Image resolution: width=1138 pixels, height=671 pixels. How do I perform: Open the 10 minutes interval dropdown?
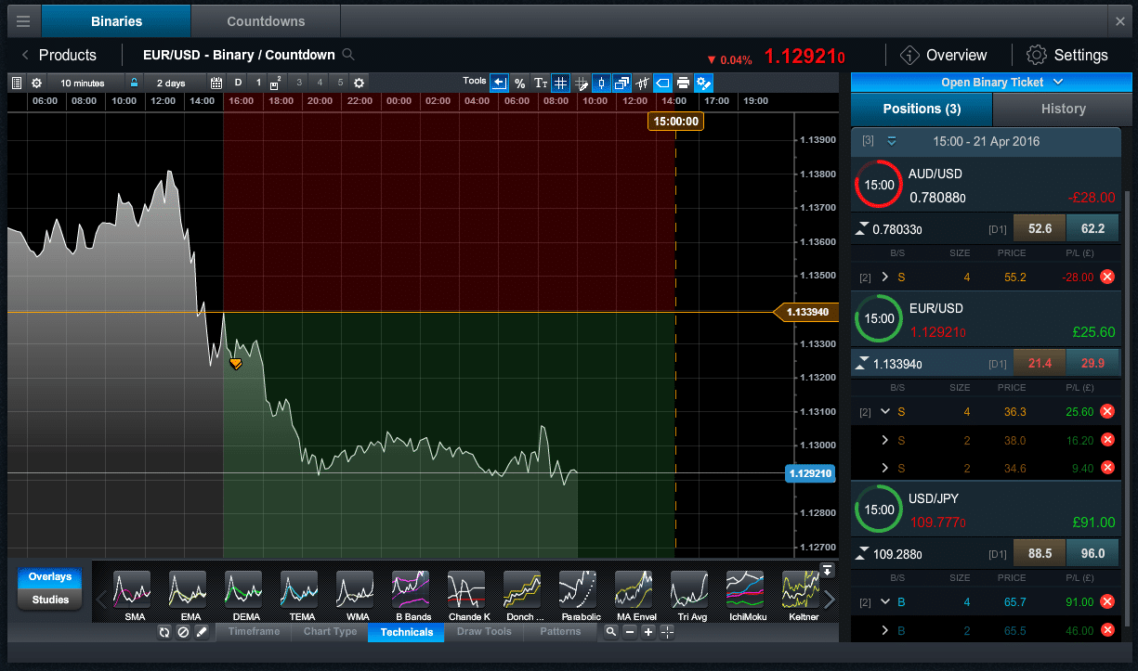pos(84,84)
